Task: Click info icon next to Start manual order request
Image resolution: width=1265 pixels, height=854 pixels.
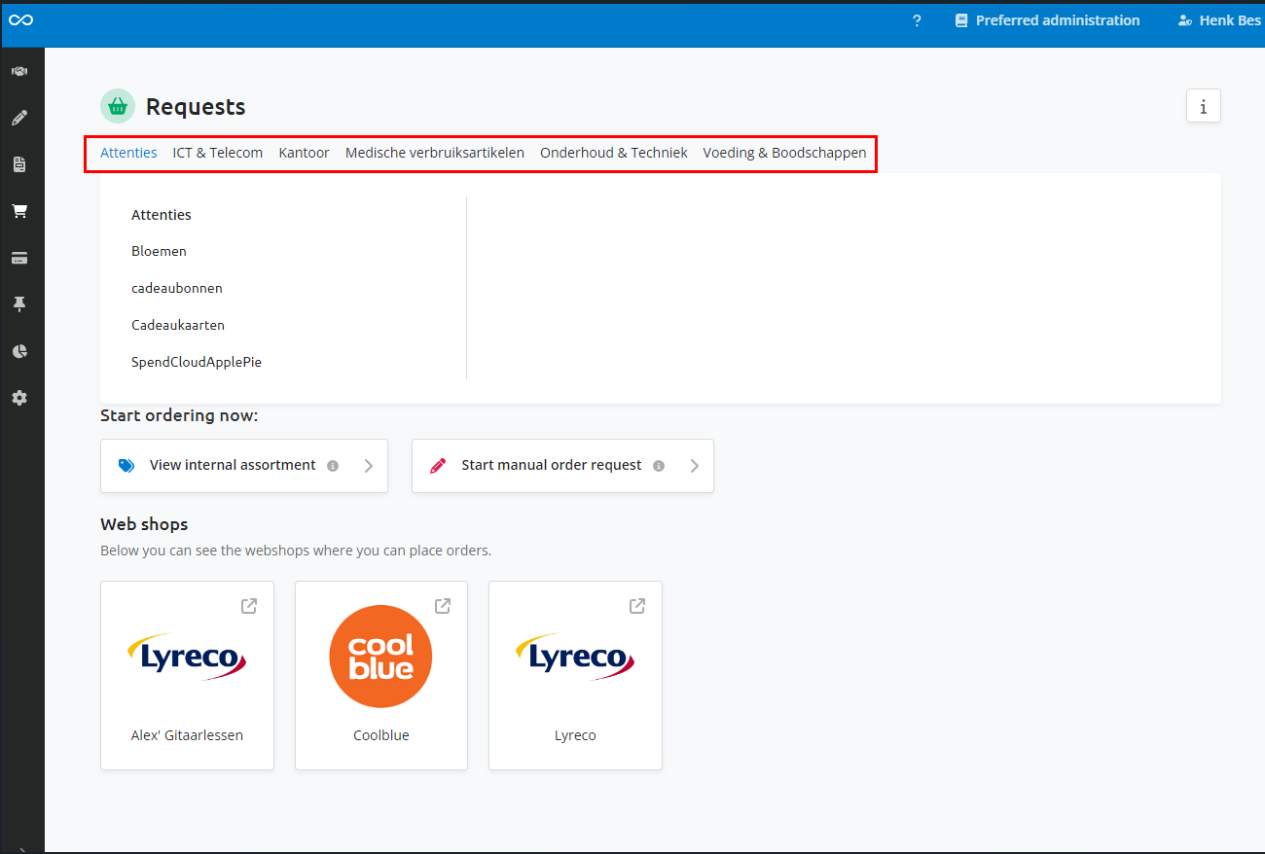Action: tap(659, 466)
